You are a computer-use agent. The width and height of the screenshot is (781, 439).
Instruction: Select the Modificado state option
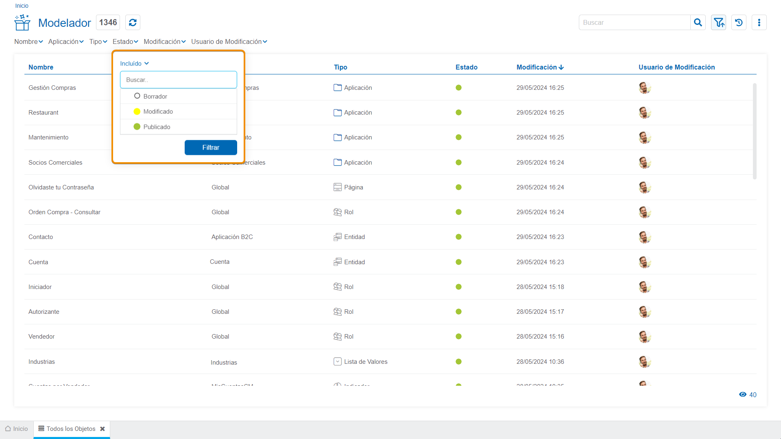158,111
